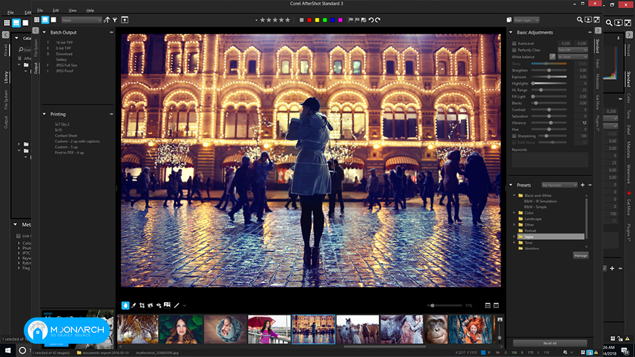The height and width of the screenshot is (357, 635).
Task: Fit the image to the window
Action: click(x=496, y=305)
